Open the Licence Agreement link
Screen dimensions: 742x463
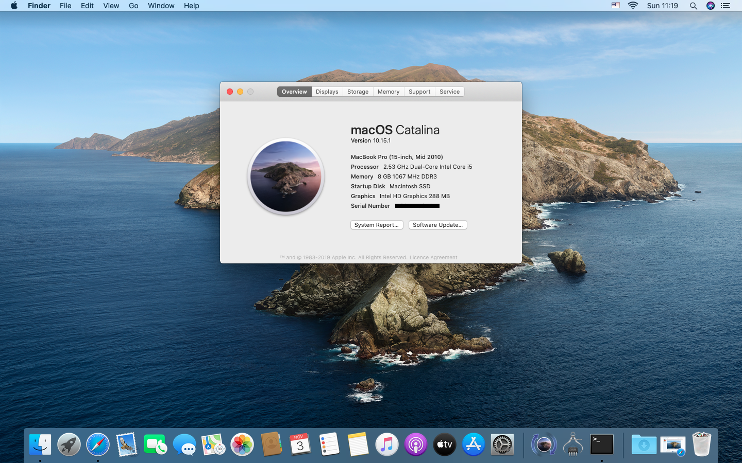433,258
